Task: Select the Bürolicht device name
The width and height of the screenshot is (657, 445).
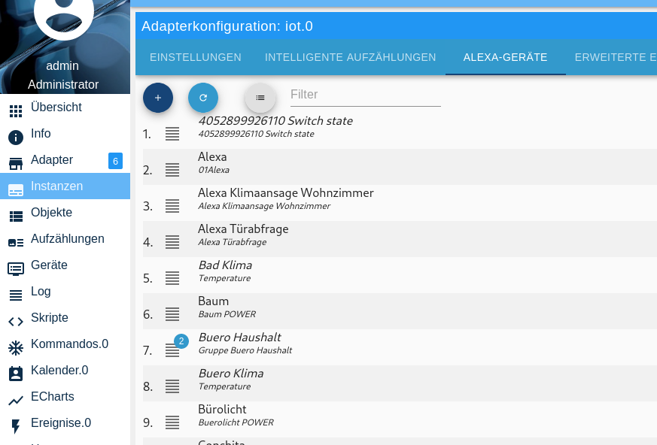Action: pyautogui.click(x=223, y=410)
